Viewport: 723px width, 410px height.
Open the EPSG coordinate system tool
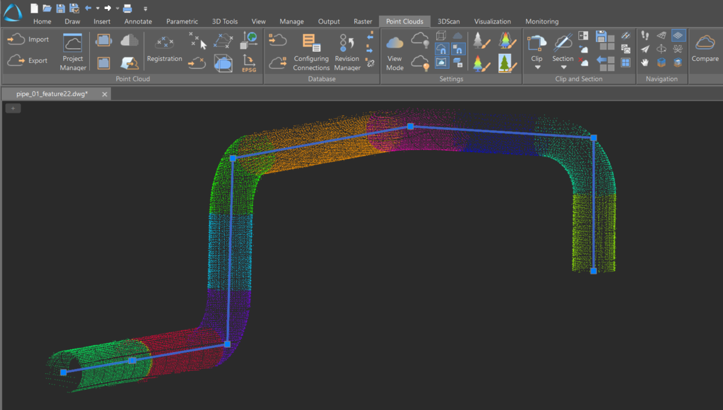(249, 63)
